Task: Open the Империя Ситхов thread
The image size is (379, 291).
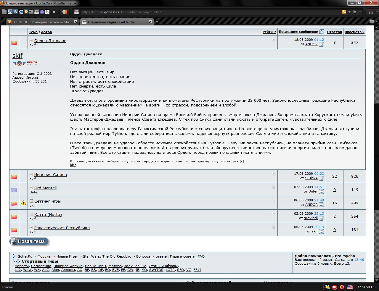Action: click(51, 175)
